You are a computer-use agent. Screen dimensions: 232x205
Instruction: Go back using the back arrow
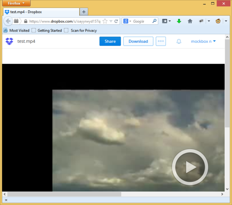8,21
